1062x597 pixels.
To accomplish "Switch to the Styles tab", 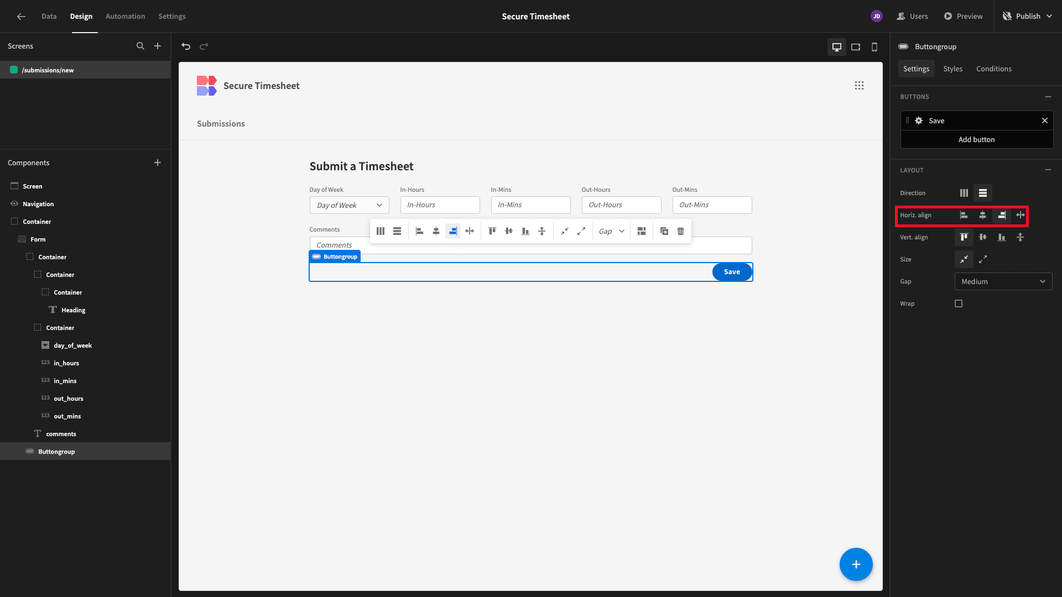I will pyautogui.click(x=952, y=69).
